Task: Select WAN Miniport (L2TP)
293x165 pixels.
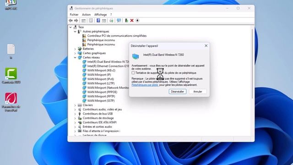Action: 101,83
